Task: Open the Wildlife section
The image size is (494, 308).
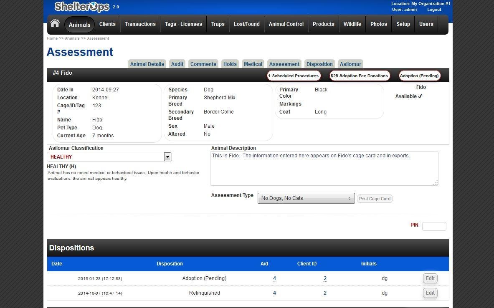Action: tap(352, 24)
